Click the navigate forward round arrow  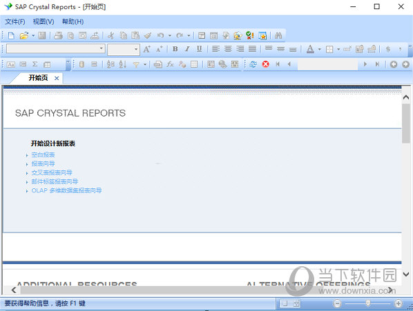[x=406, y=64]
